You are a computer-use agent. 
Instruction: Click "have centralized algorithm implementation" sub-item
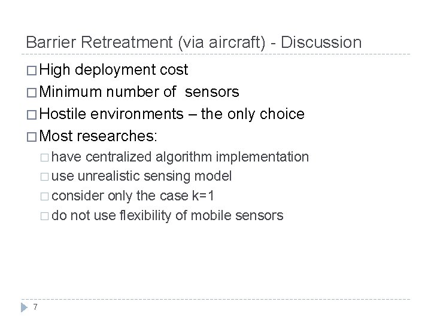pos(180,157)
